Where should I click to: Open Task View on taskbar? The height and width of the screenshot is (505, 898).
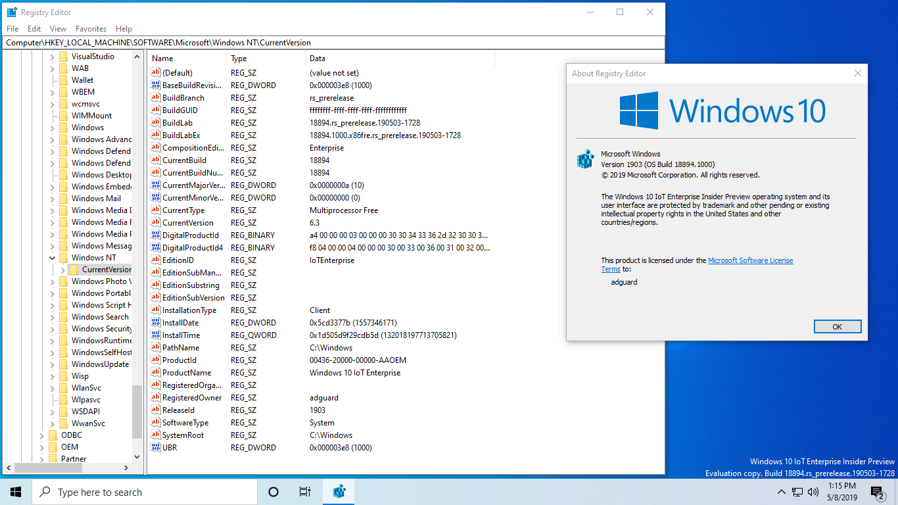click(305, 492)
